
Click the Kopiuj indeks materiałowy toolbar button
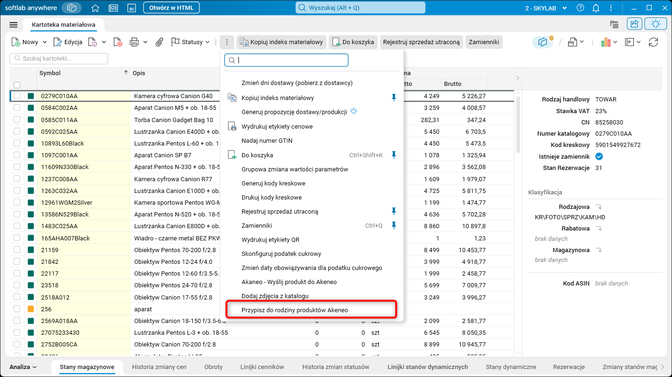click(281, 42)
